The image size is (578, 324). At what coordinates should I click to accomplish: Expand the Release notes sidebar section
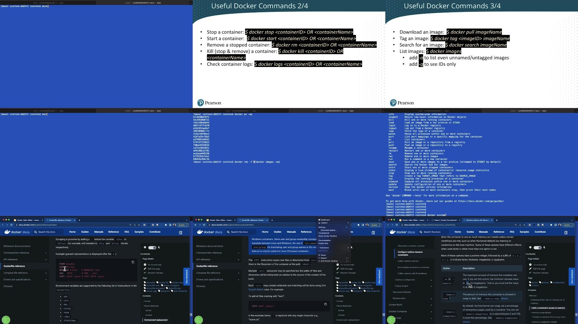point(431,298)
